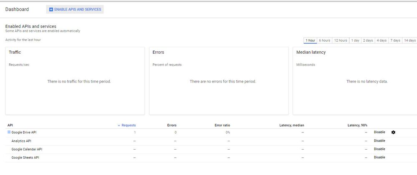Click the Google Drive API row icon
Image resolution: width=417 pixels, height=175 pixels.
(9, 132)
